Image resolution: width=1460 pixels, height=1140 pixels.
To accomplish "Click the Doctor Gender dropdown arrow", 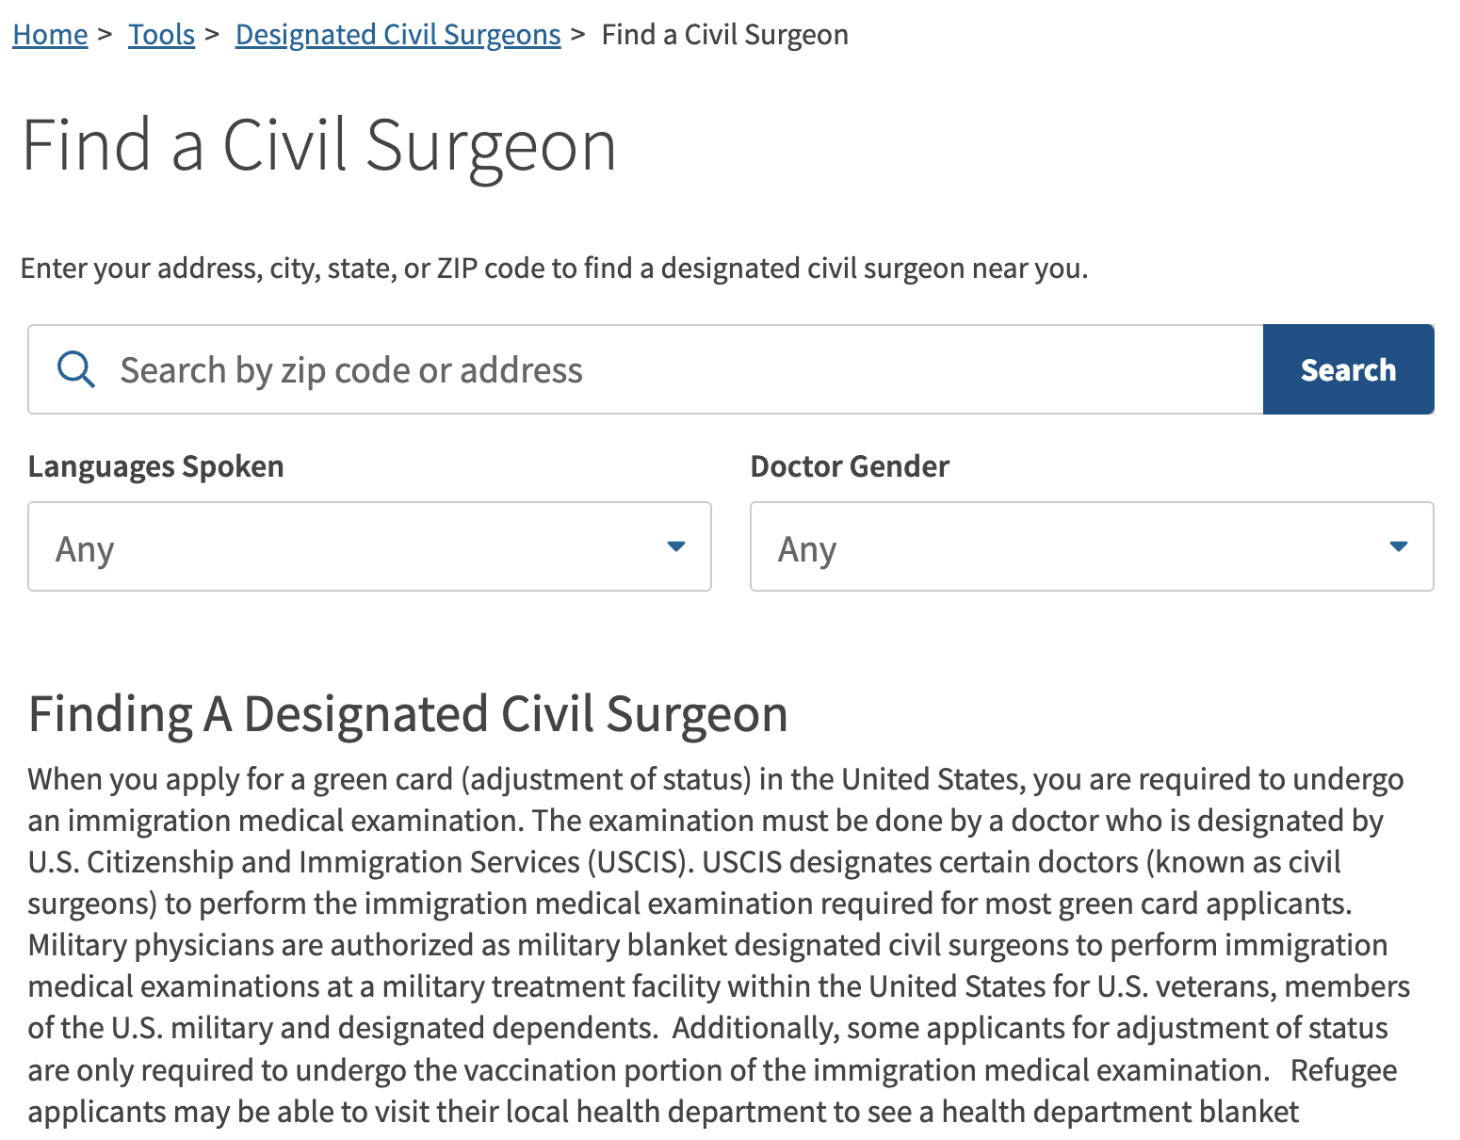I will [1398, 546].
